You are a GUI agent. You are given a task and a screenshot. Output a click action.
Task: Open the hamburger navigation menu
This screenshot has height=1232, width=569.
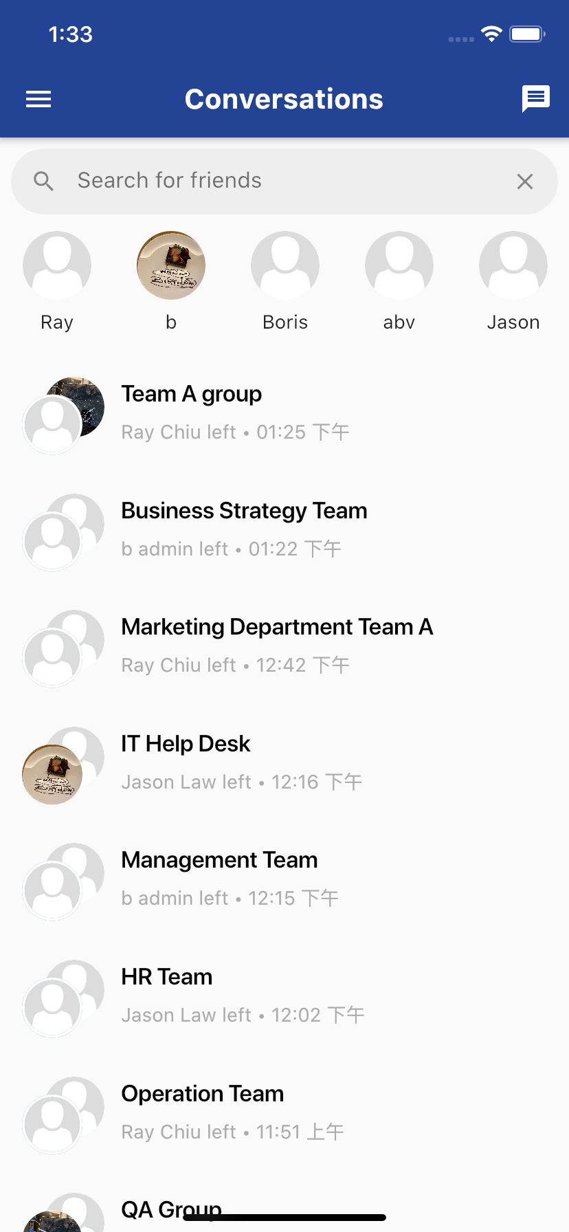[x=38, y=99]
